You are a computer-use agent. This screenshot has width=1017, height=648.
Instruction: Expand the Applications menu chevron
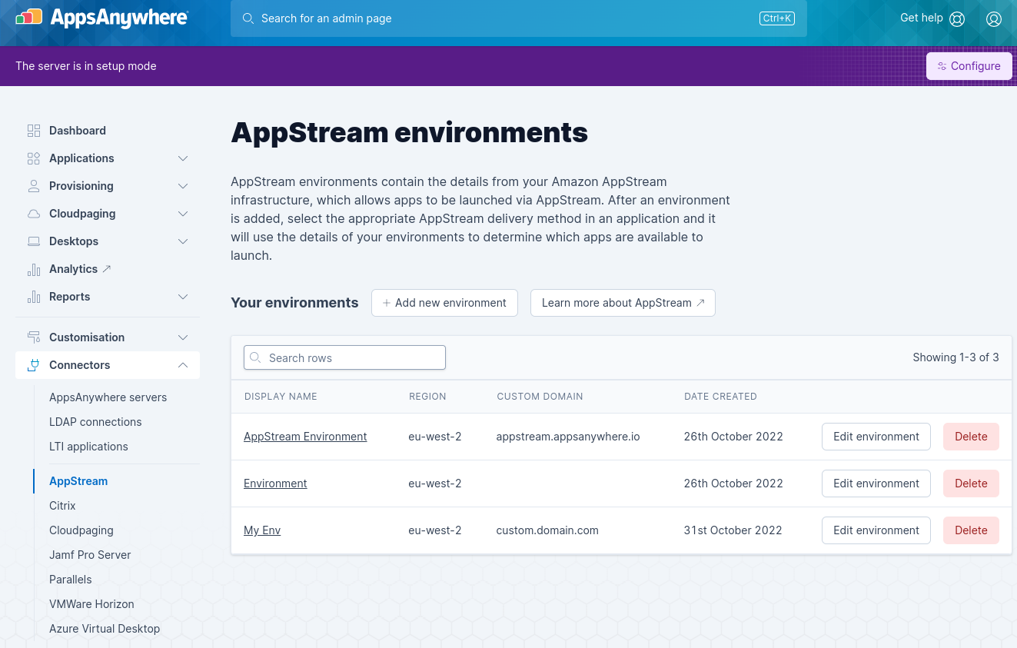[x=183, y=158]
